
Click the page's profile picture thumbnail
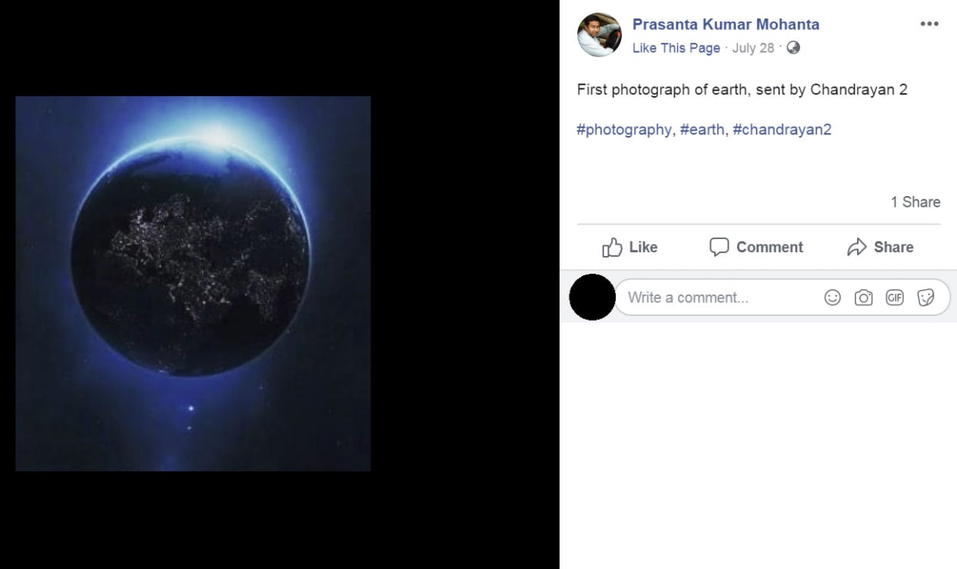point(600,35)
